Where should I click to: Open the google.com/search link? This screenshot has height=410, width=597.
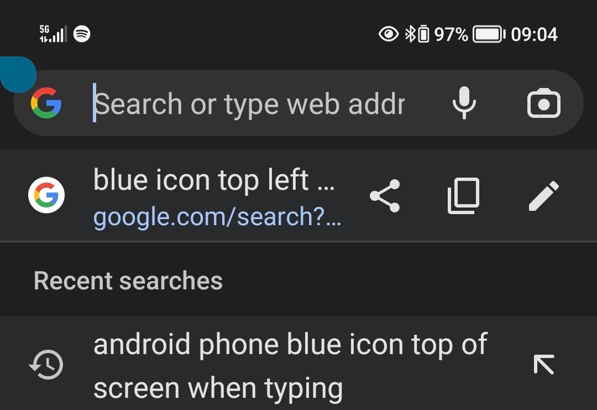click(217, 217)
